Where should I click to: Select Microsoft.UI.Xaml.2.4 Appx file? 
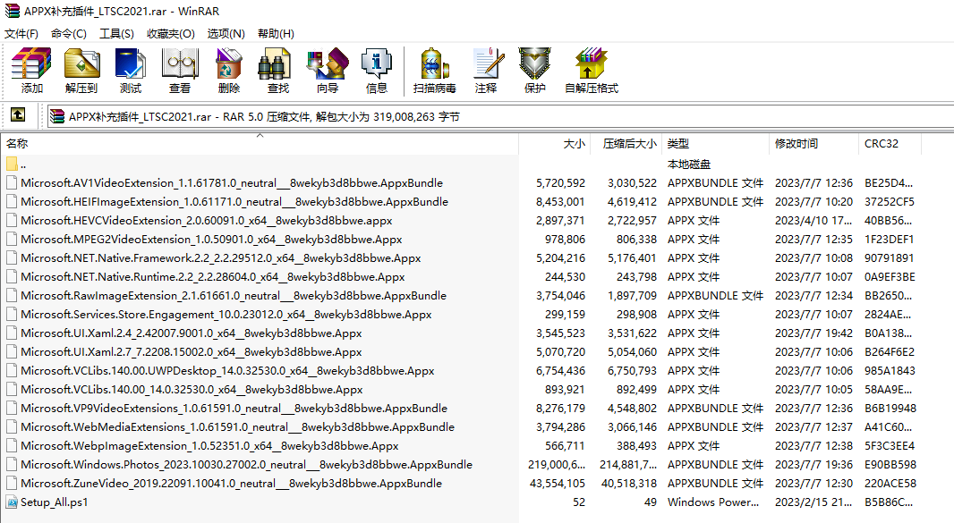(x=191, y=333)
